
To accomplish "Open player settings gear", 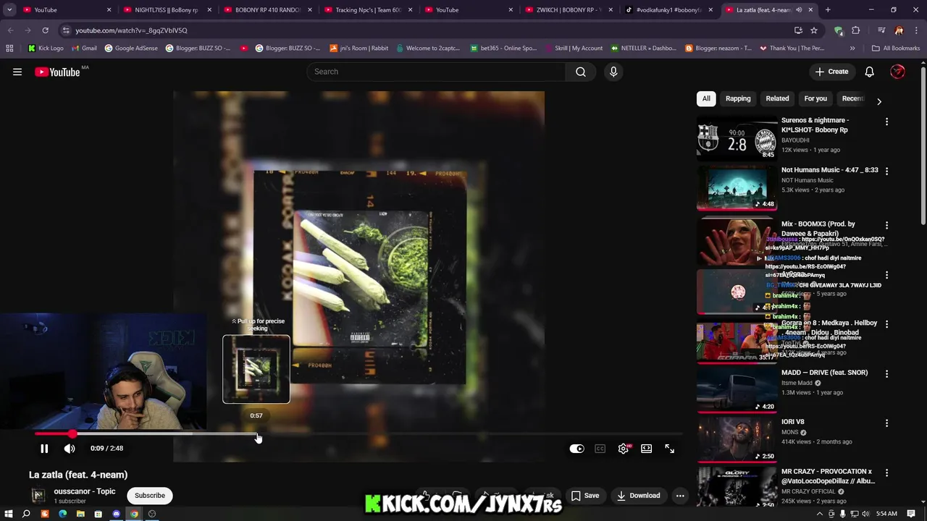I will (x=624, y=449).
